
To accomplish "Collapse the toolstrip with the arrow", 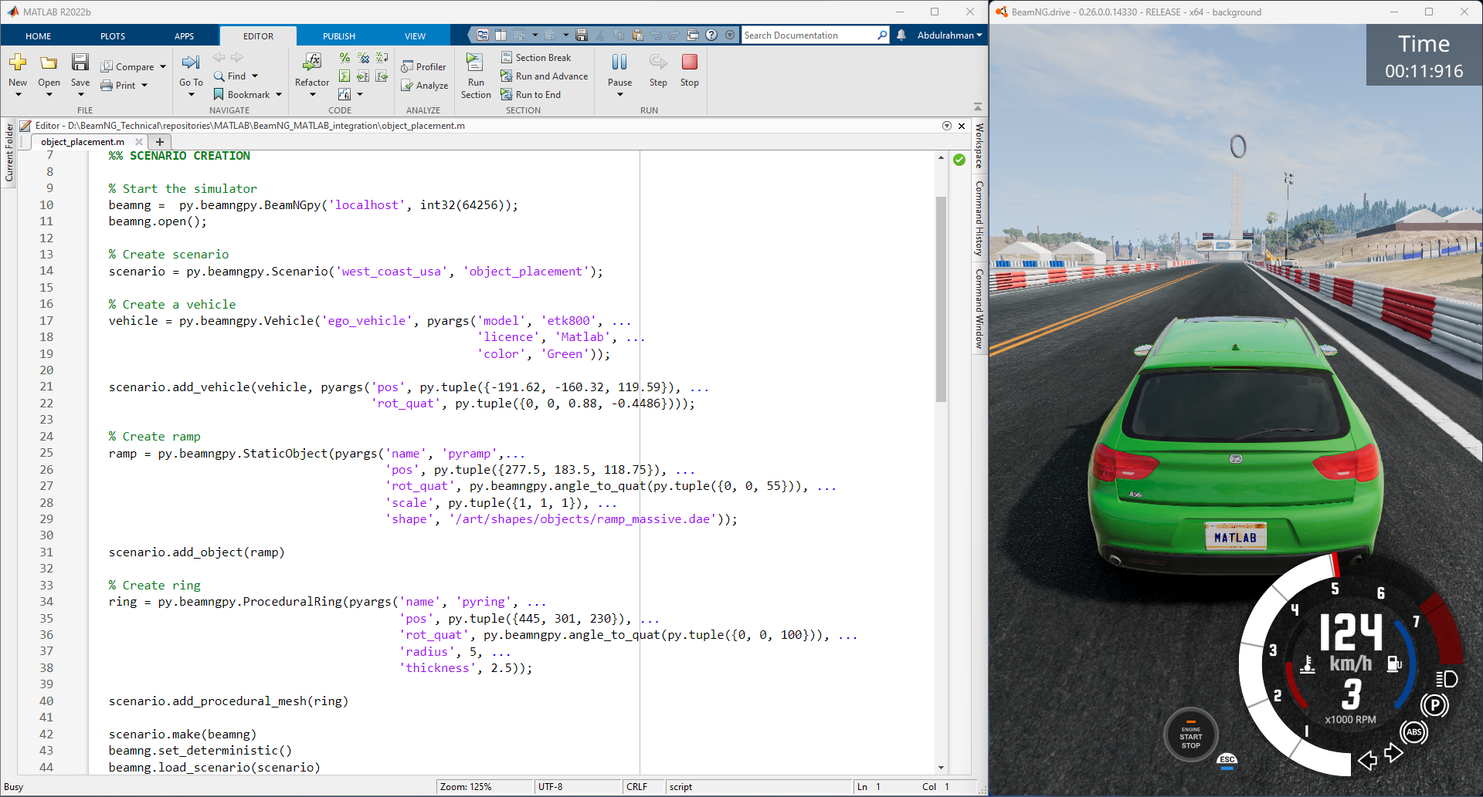I will pos(978,106).
